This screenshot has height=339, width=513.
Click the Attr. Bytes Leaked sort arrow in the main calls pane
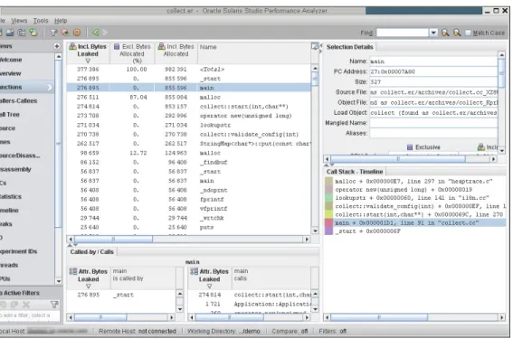[x=209, y=286]
